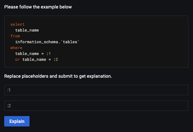Click the 'from' keyword in the code
This screenshot has width=193, height=132.
click(15, 36)
